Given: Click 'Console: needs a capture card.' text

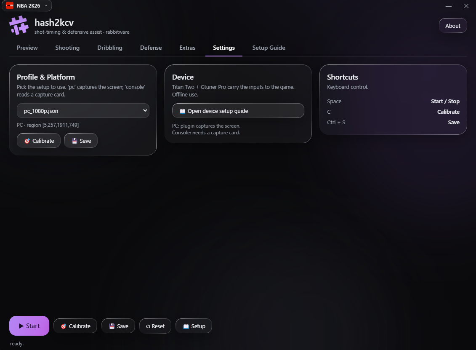Looking at the screenshot, I should pos(206,133).
